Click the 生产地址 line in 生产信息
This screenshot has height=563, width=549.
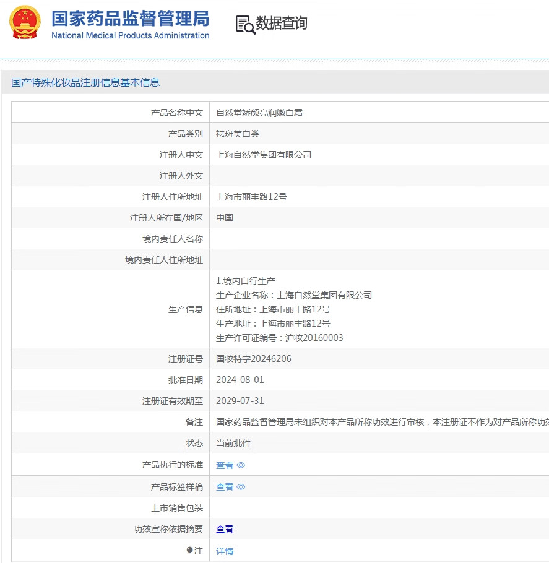click(273, 324)
